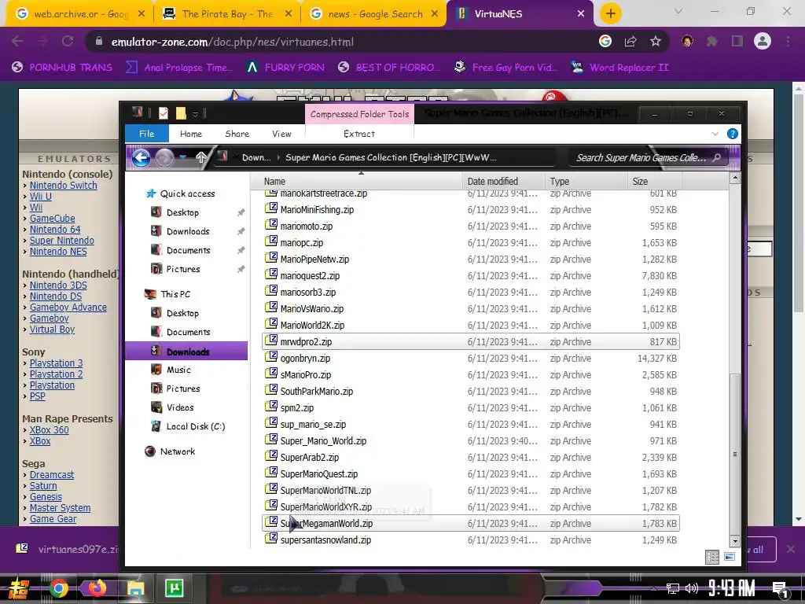
Task: Open Chrome profile avatar icon
Action: [x=763, y=41]
